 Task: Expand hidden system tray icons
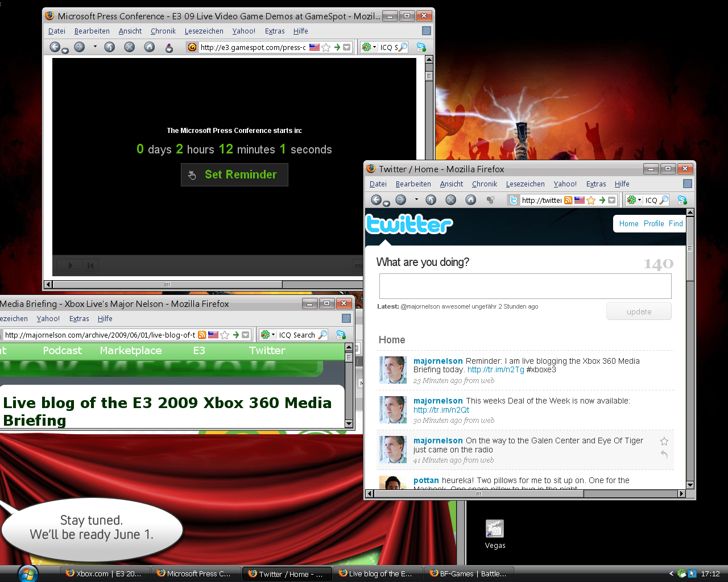(671, 573)
